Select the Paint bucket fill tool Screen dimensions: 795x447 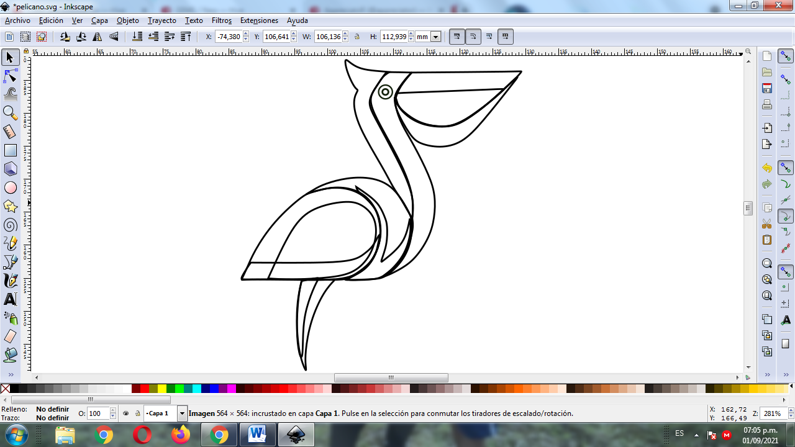coord(10,355)
